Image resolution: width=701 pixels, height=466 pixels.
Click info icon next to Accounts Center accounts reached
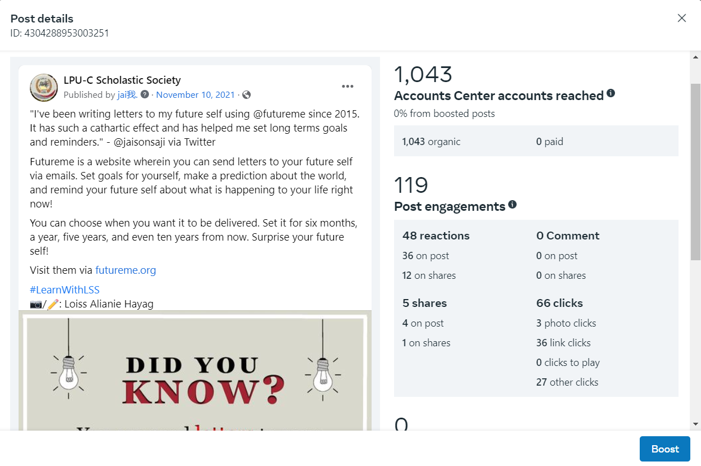(610, 93)
